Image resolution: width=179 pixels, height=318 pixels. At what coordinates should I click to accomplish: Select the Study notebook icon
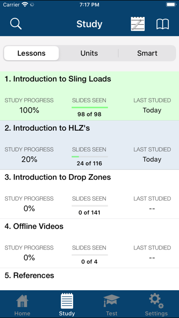pos(67,301)
